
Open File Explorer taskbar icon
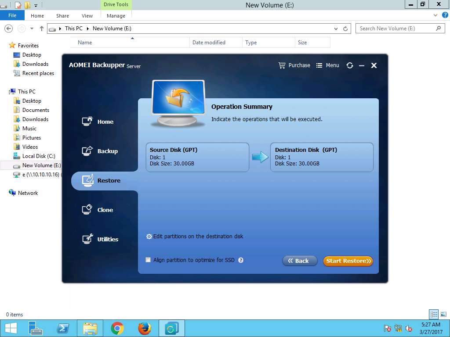[90, 328]
